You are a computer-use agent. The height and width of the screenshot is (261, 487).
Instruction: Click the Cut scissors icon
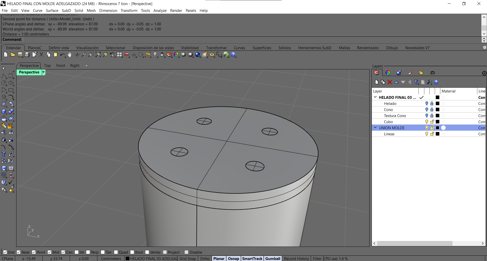[41, 54]
